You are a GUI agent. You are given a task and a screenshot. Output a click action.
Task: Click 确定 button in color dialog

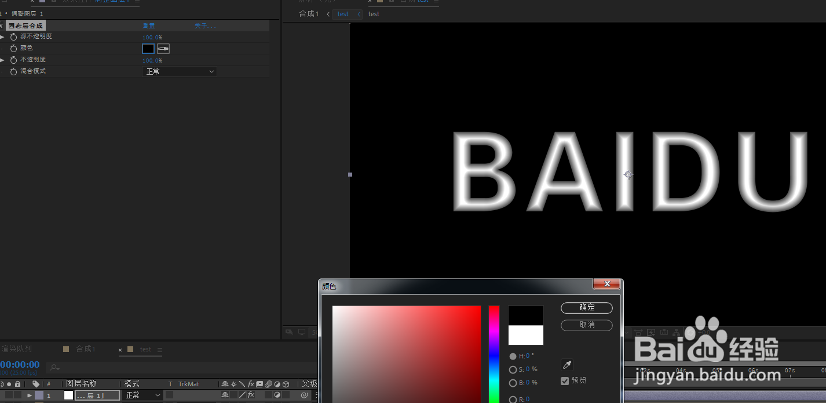click(x=587, y=307)
